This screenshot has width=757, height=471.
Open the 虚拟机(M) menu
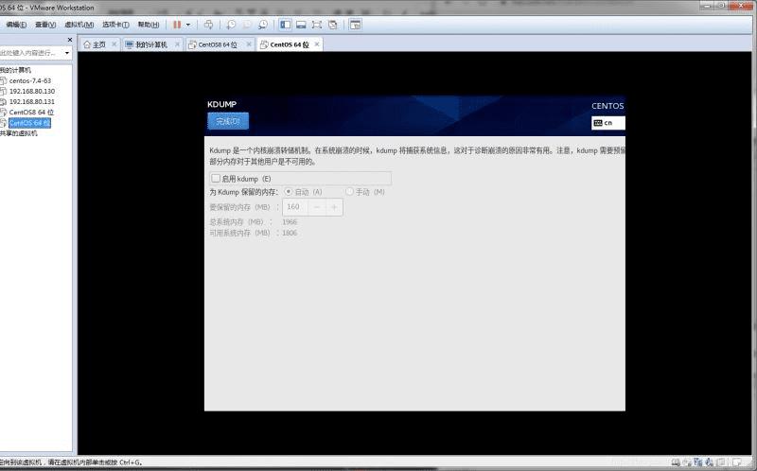pyautogui.click(x=79, y=25)
